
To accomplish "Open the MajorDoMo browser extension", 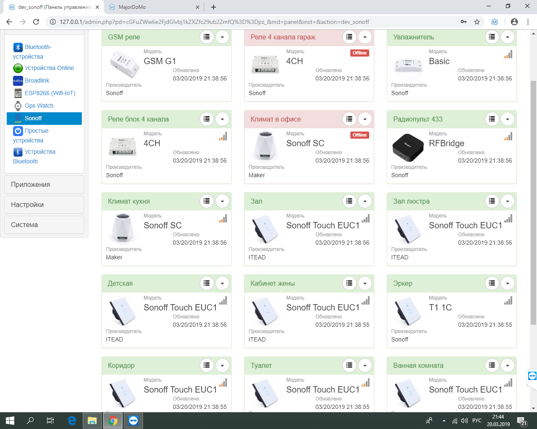I will pyautogui.click(x=495, y=22).
